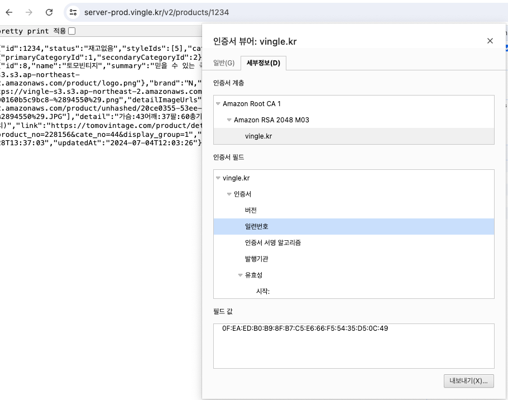The width and height of the screenshot is (508, 400).
Task: Click the address bar URL text
Action: 156,12
